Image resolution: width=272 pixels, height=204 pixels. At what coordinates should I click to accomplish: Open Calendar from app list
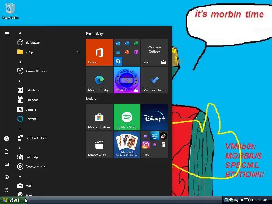tap(49, 100)
